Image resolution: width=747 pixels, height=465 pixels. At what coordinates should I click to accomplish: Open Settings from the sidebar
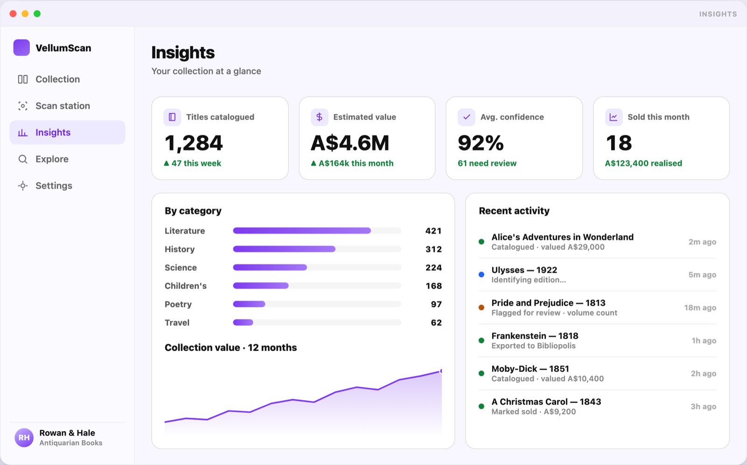point(67,186)
